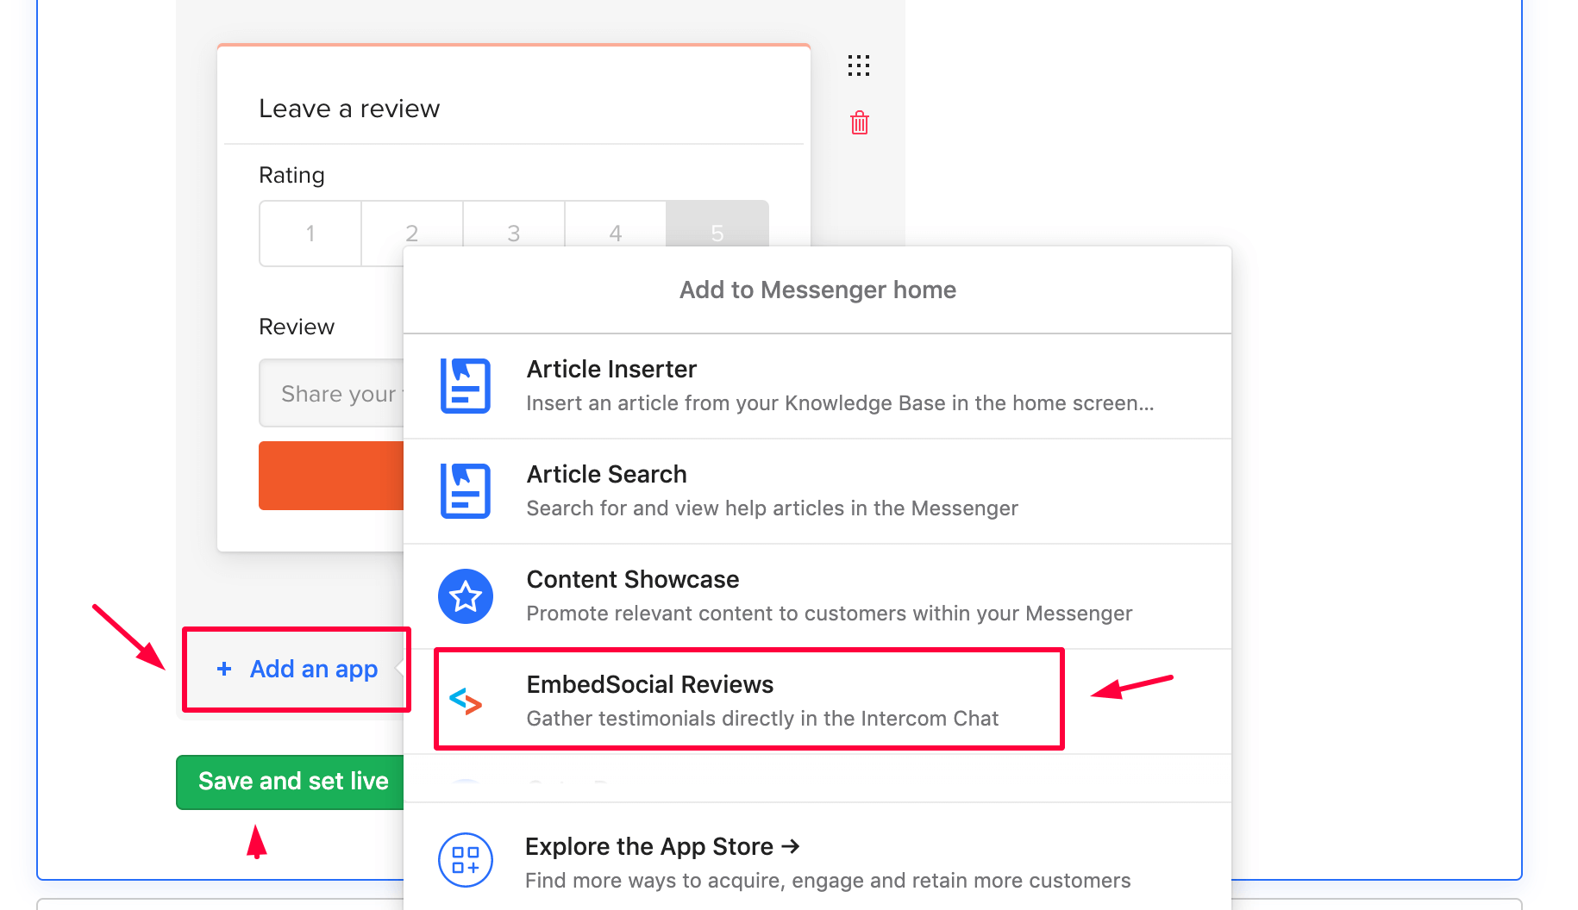The image size is (1578, 910).
Task: Click the orange submit button
Action: tap(332, 476)
